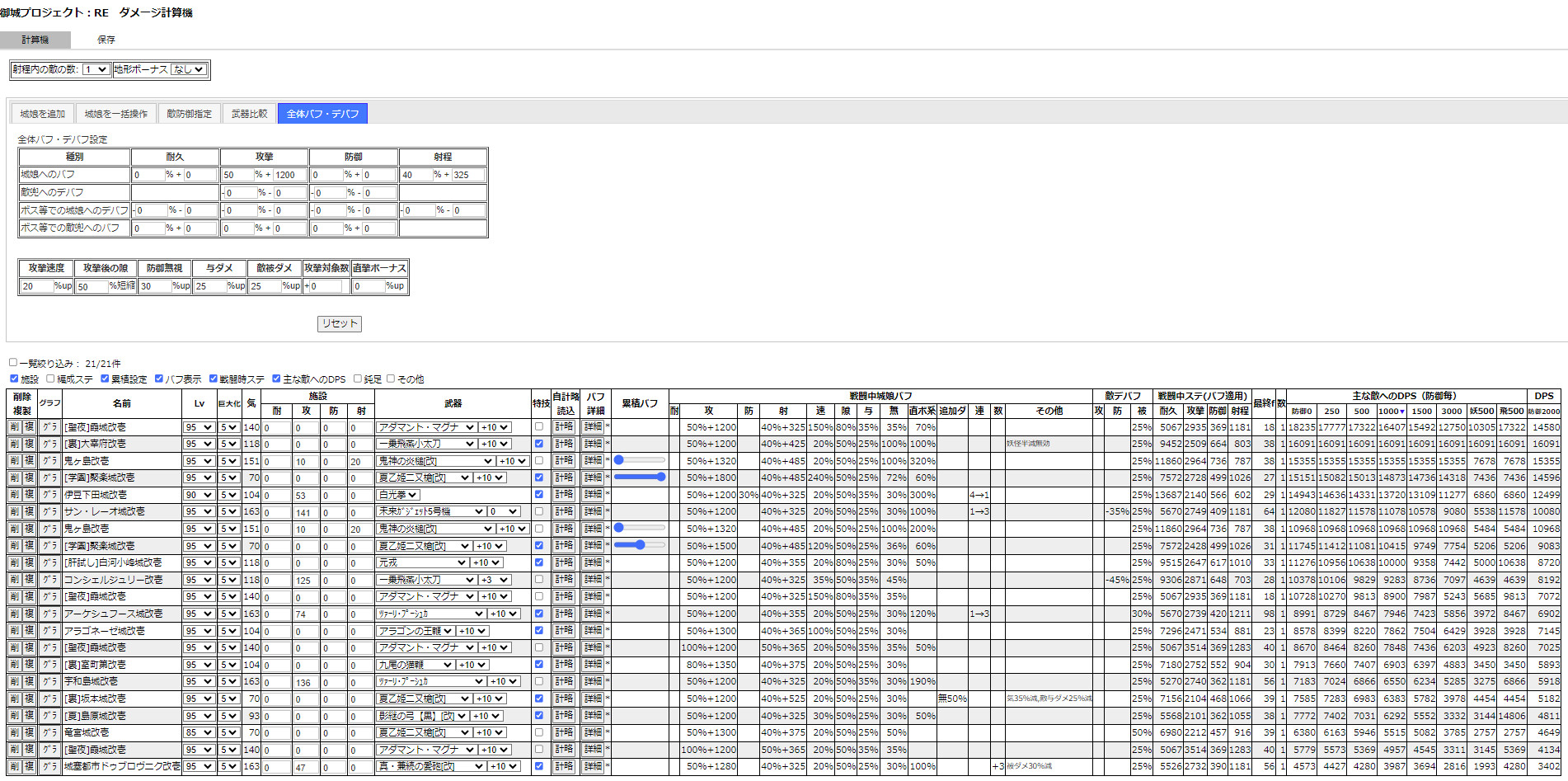
Task: Open graph for コンシェルジュリー改壱 via グラ button
Action: click(x=49, y=580)
